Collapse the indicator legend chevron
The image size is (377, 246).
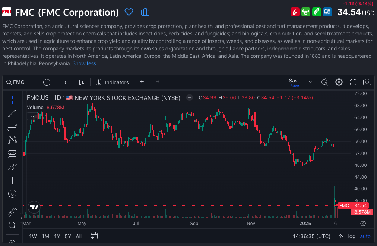32,116
